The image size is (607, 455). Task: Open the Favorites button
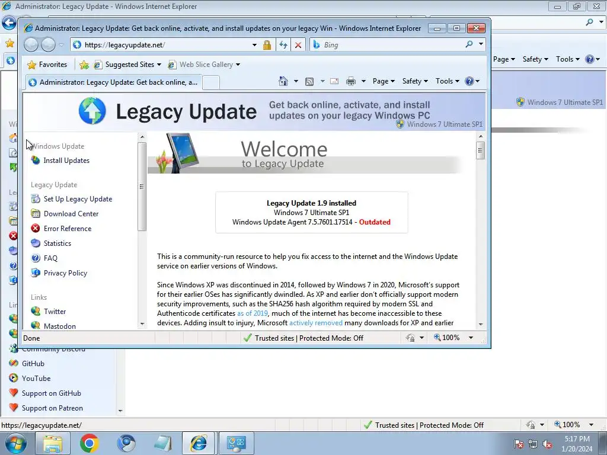(x=47, y=65)
